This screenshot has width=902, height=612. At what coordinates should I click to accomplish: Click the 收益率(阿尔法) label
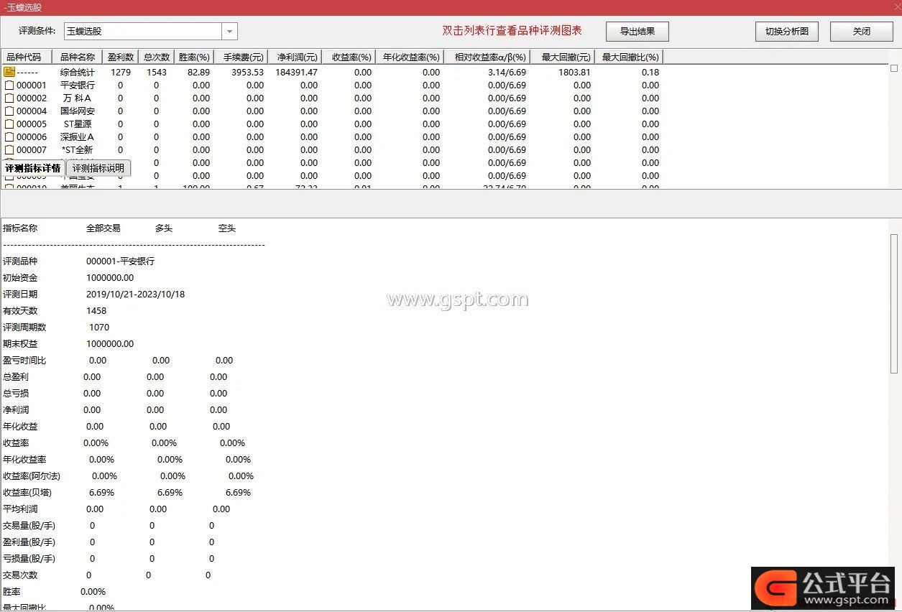point(32,476)
